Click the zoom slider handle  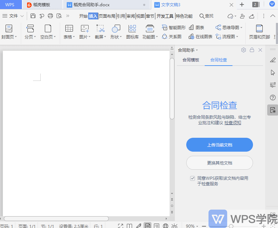coord(231,226)
